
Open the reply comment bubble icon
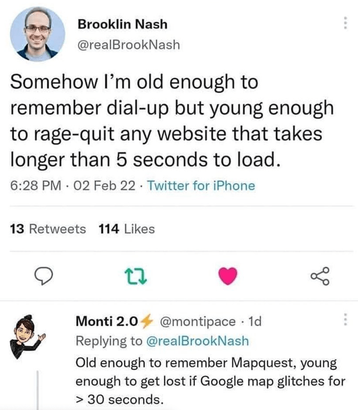[43, 276]
